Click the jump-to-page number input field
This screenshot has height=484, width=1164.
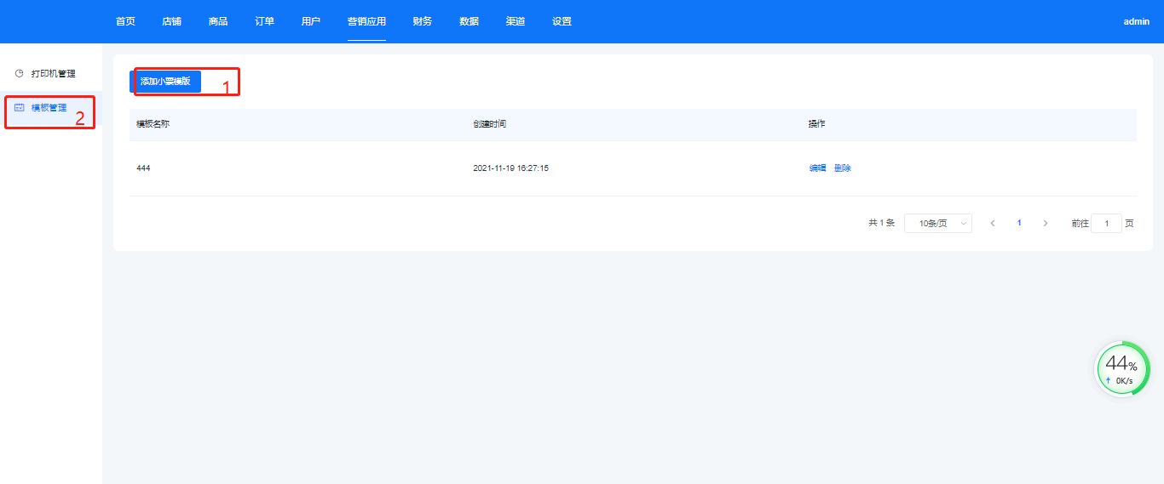tap(1106, 223)
